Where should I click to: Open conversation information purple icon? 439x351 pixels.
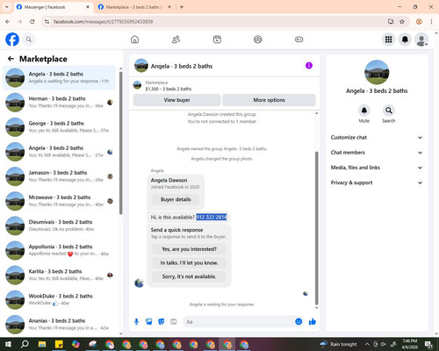pos(309,66)
